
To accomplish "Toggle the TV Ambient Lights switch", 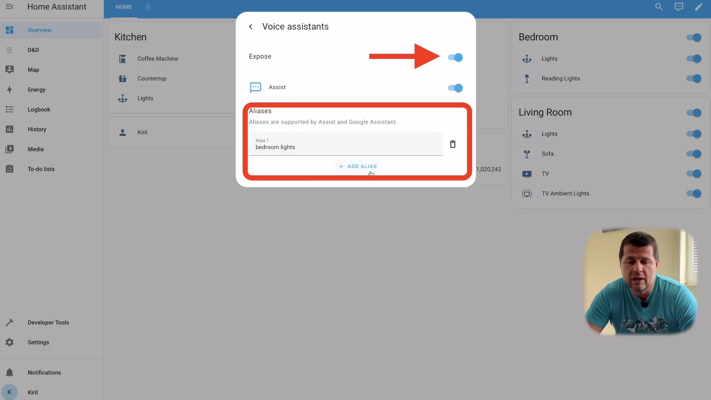I will [x=694, y=193].
